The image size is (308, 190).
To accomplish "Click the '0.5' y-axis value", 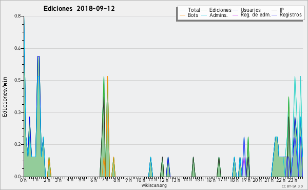I will (x=17, y=80).
